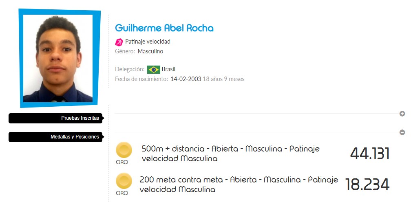Select the Medallas y Posiciones tab
Screen dimensions: 411x202
tap(55, 137)
